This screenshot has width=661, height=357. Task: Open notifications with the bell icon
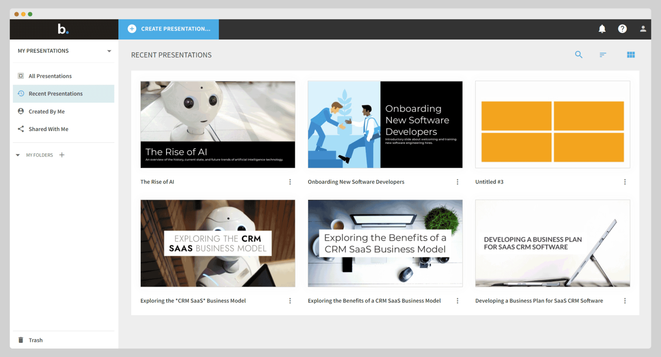[602, 29]
